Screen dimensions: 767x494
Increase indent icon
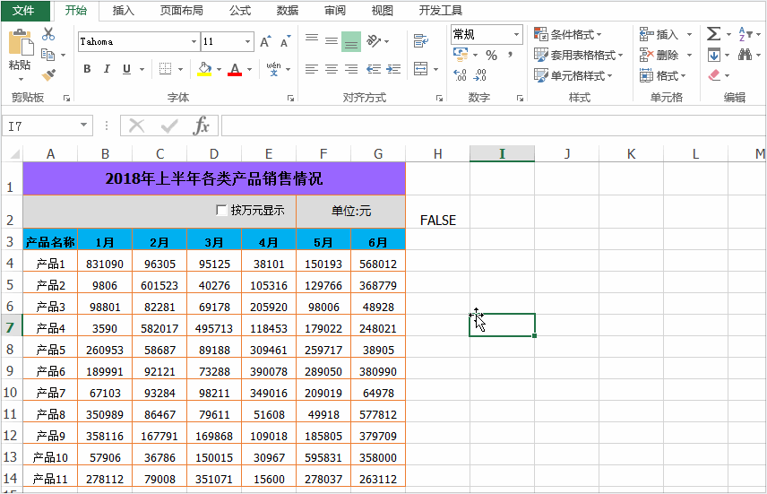pos(393,69)
